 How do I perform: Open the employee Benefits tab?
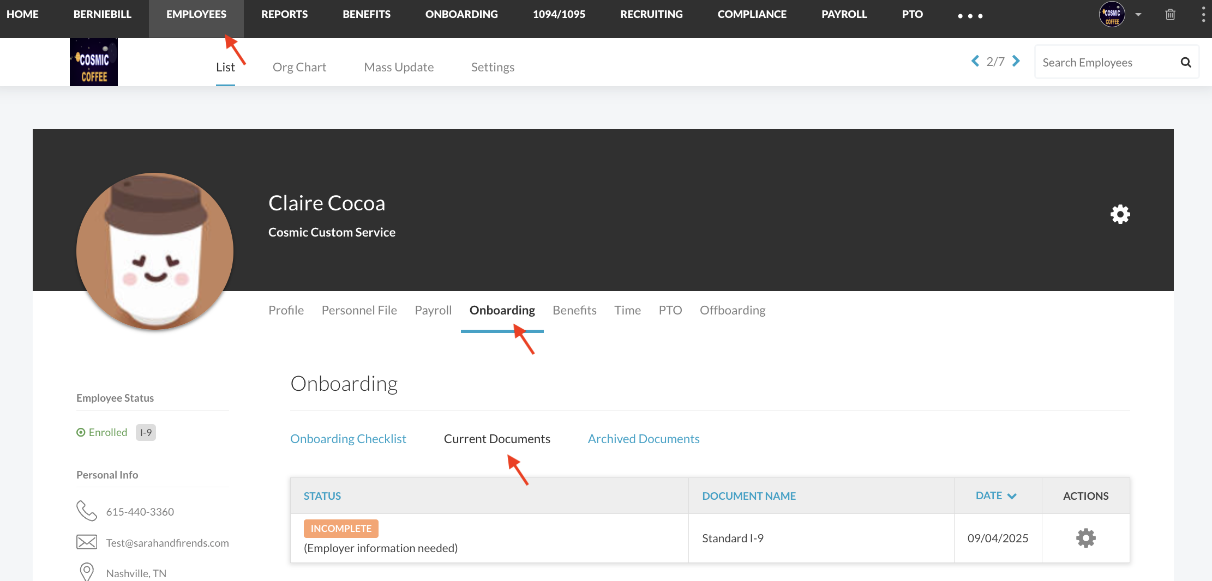(x=574, y=310)
